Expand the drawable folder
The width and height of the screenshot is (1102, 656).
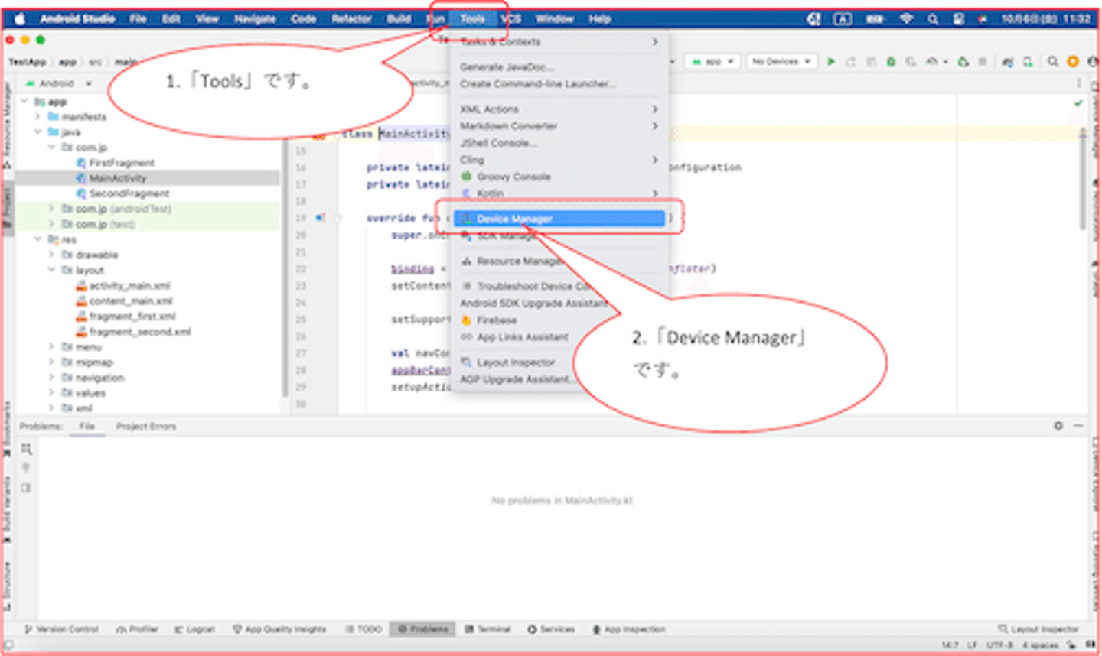click(51, 255)
